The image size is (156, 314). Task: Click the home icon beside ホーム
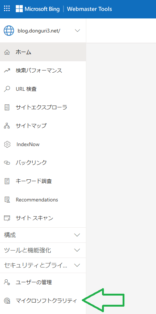[7, 52]
